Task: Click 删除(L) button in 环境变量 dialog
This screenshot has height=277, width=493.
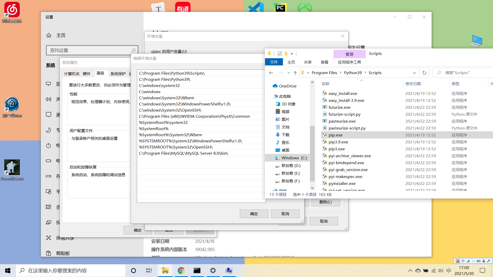Action: click(x=326, y=202)
